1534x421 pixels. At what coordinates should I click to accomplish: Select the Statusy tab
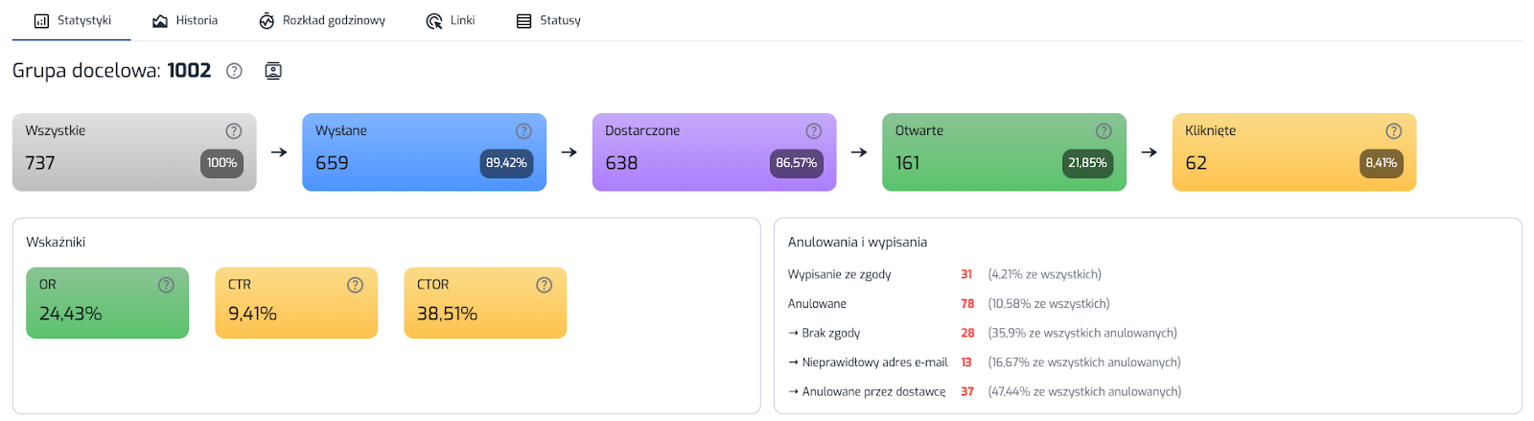[x=548, y=20]
